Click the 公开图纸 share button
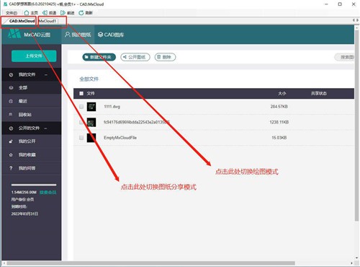 135,57
